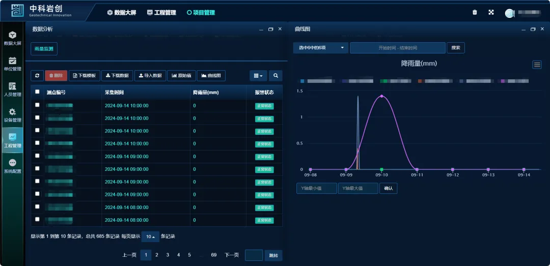Open 设备管理 in the left sidebar

coord(12,115)
